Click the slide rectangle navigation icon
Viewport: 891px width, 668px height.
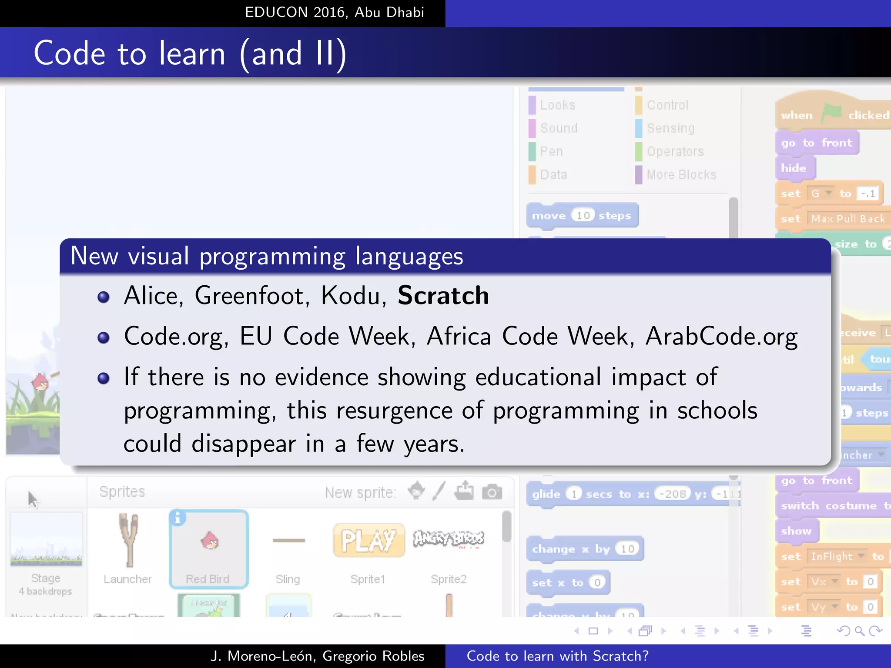coord(593,631)
